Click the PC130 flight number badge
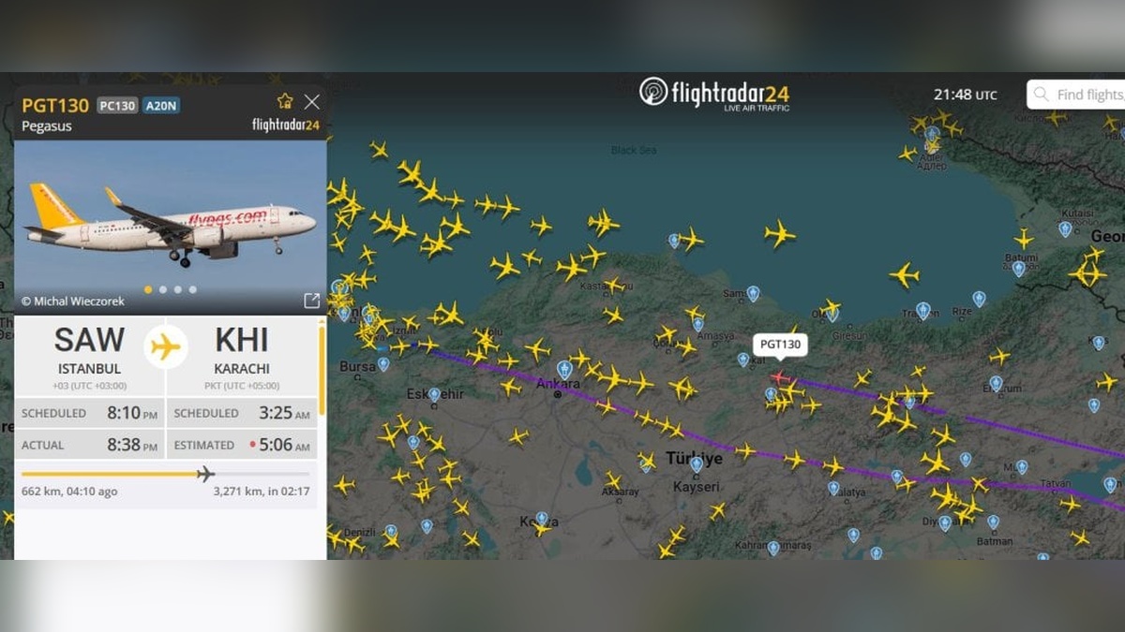Image resolution: width=1125 pixels, height=632 pixels. (117, 106)
